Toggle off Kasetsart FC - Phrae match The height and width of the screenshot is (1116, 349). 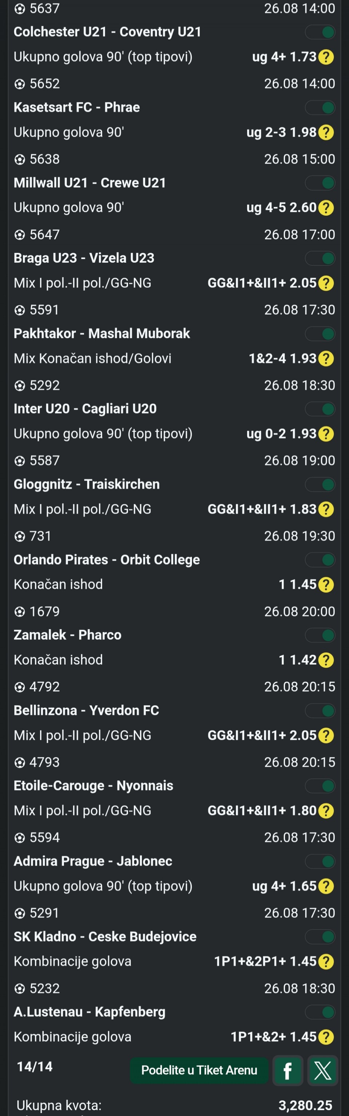(x=320, y=107)
